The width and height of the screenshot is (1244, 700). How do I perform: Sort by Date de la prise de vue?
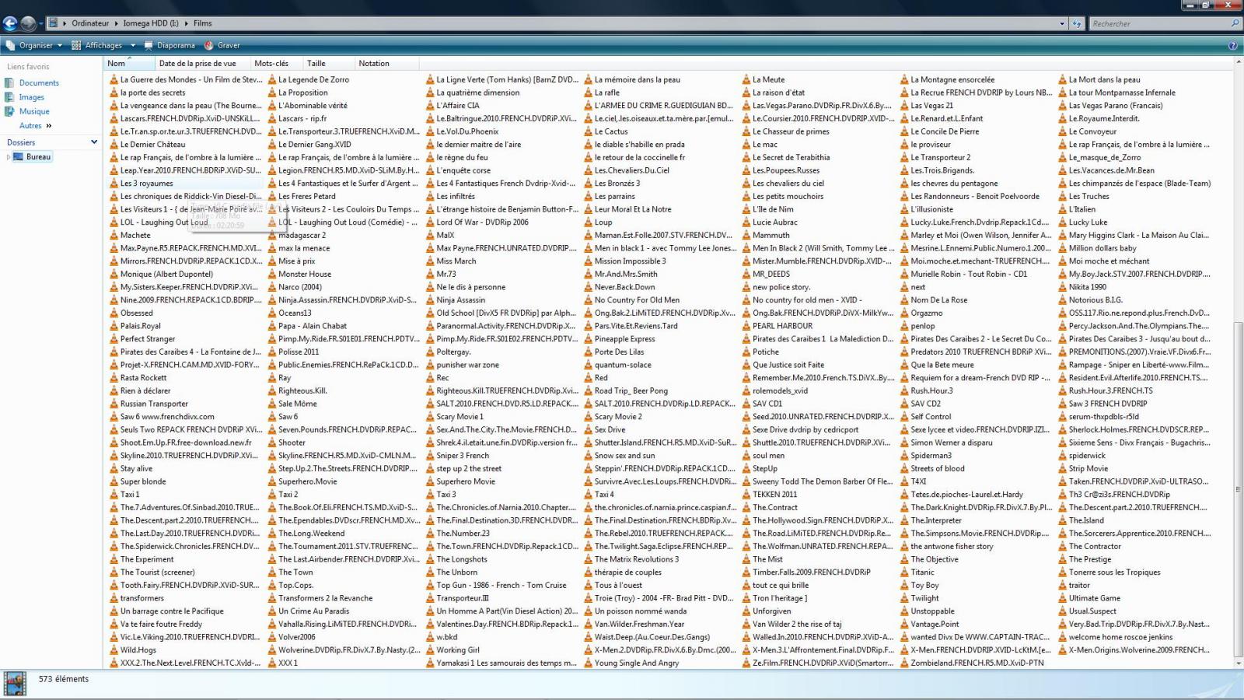(201, 63)
